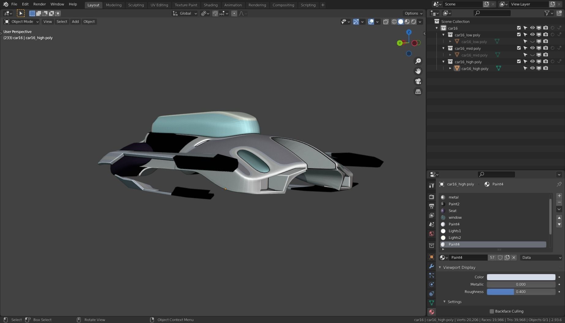Open the Modifiers wrench tab
565x323 pixels.
[x=432, y=266]
